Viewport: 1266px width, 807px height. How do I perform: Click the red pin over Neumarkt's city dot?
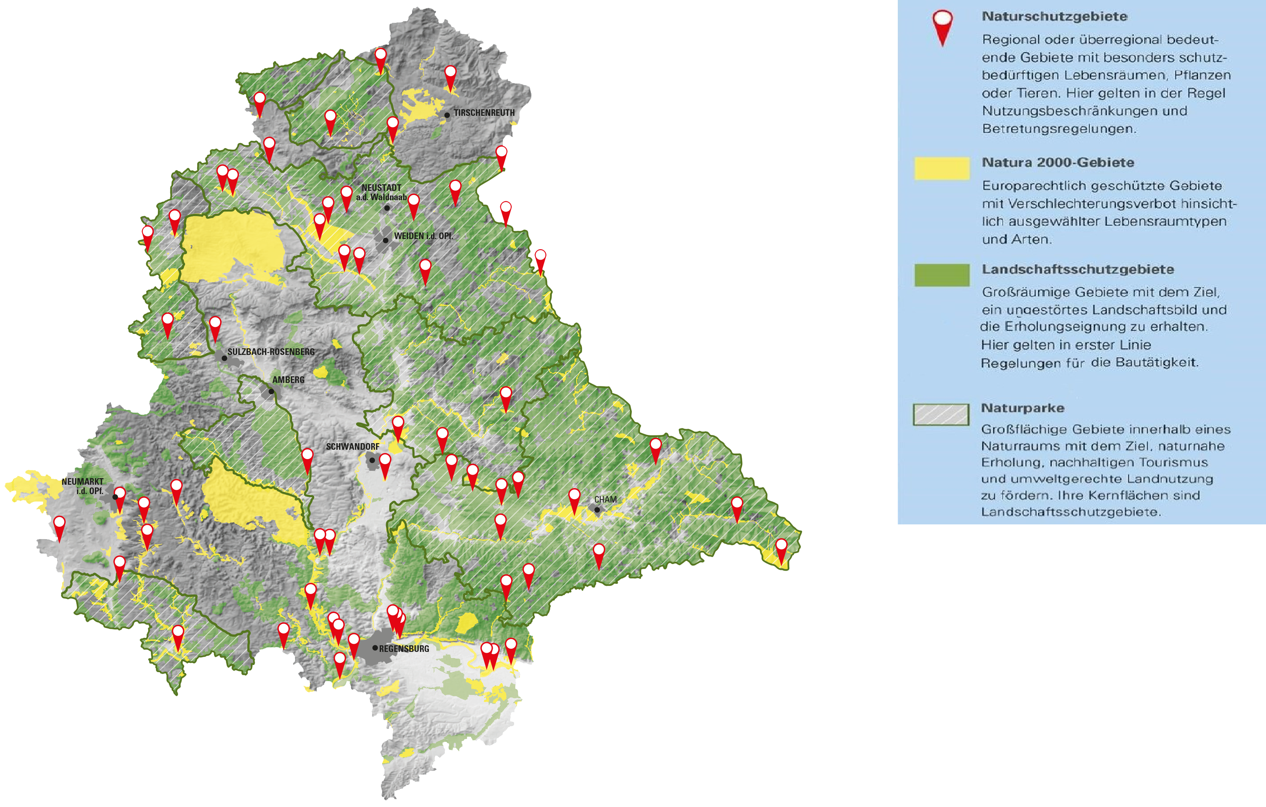coord(120,500)
